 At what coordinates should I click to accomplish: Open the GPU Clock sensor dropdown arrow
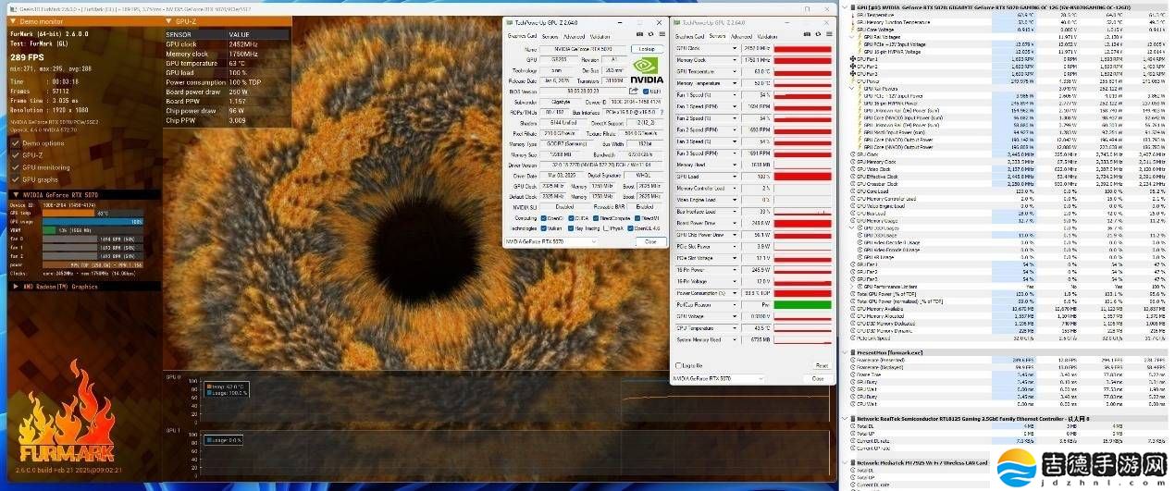click(x=736, y=47)
